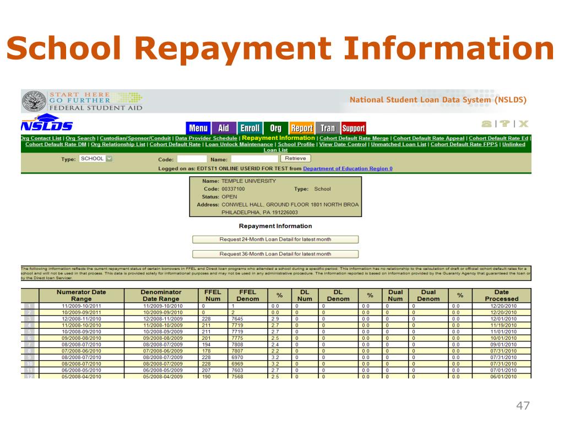Click date processed 11/19/2010
The width and height of the screenshot is (564, 423).
coord(503,325)
